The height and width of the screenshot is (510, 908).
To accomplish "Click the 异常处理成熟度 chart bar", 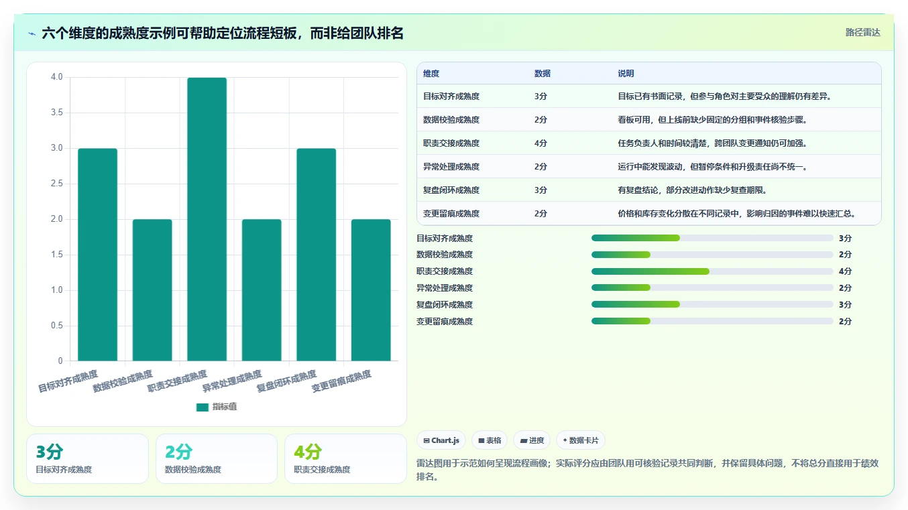I will [262, 290].
